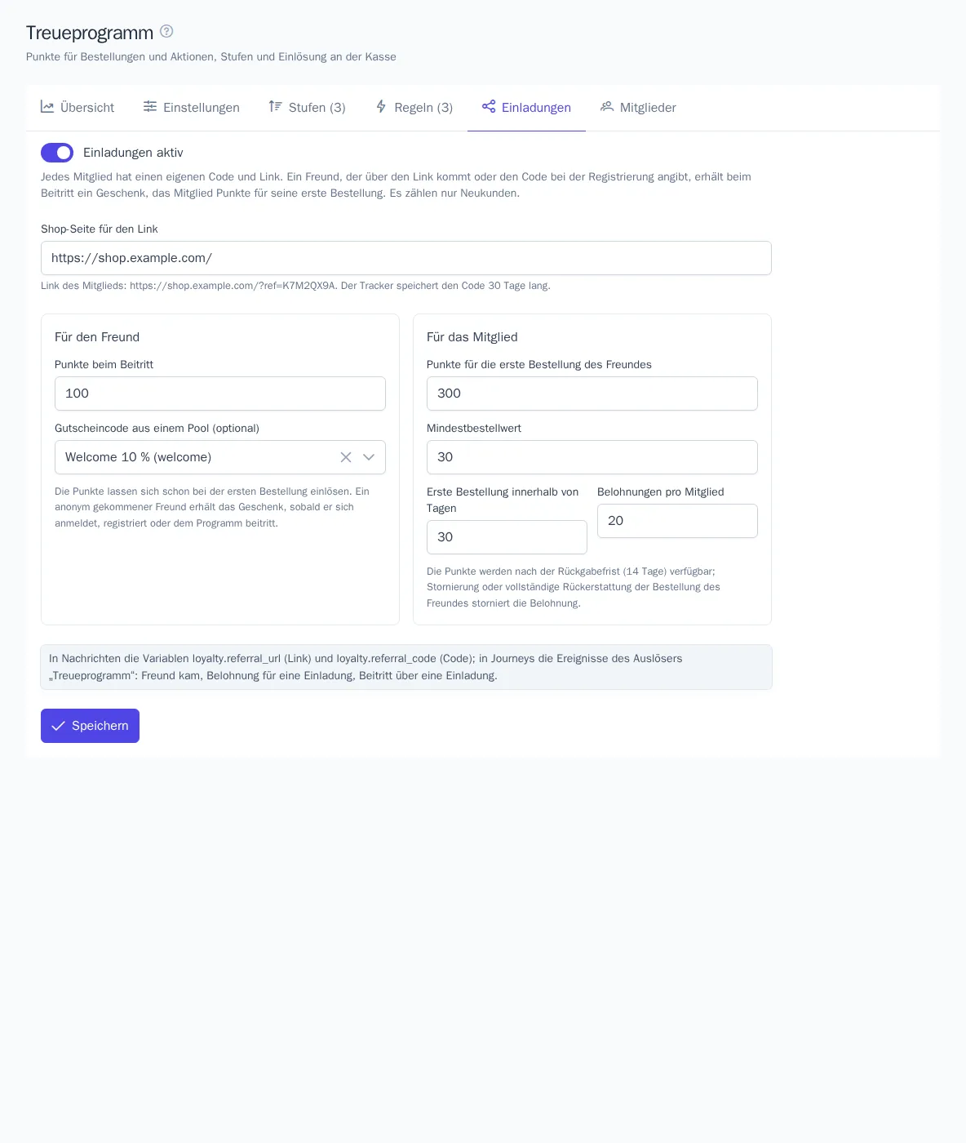Toggle the Einladungen aktiv switch
The image size is (966, 1143).
pos(57,153)
